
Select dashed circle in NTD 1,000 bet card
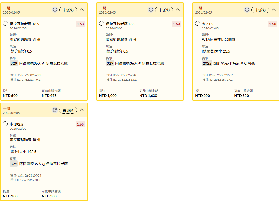(101, 24)
